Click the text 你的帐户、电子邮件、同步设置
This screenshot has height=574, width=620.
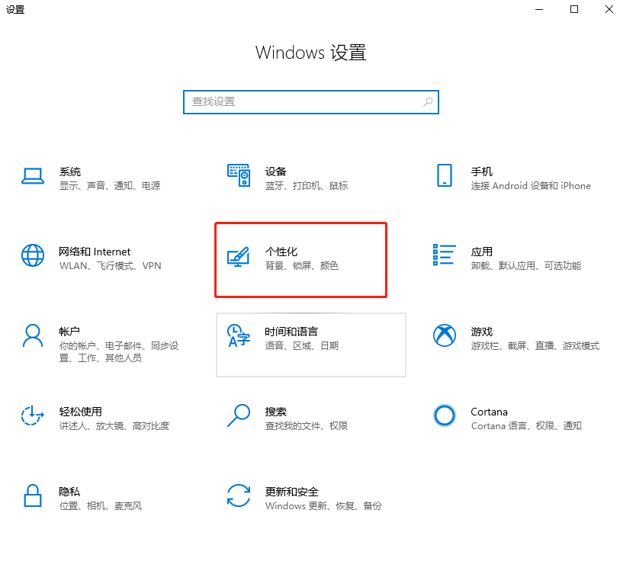pos(119,352)
